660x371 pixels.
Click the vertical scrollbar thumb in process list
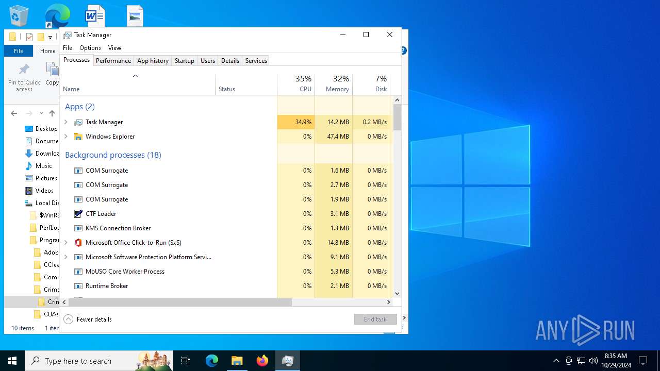point(397,117)
